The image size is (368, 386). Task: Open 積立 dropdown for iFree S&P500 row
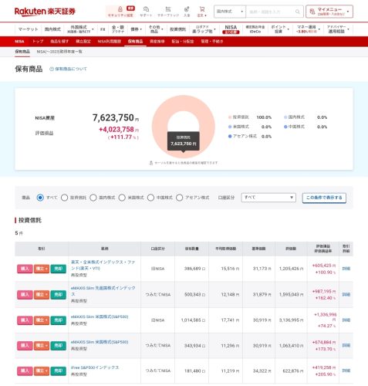coord(42,371)
